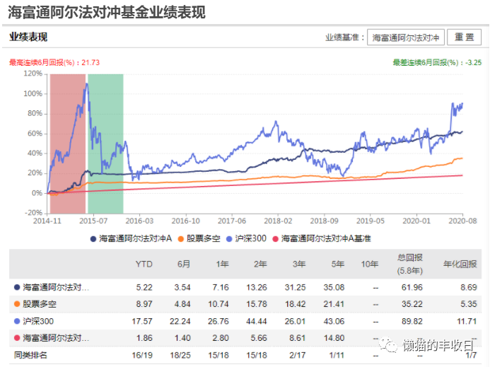The image size is (490, 367).
Task: Click the 沪深300 total return 89.82
Action: click(x=412, y=321)
